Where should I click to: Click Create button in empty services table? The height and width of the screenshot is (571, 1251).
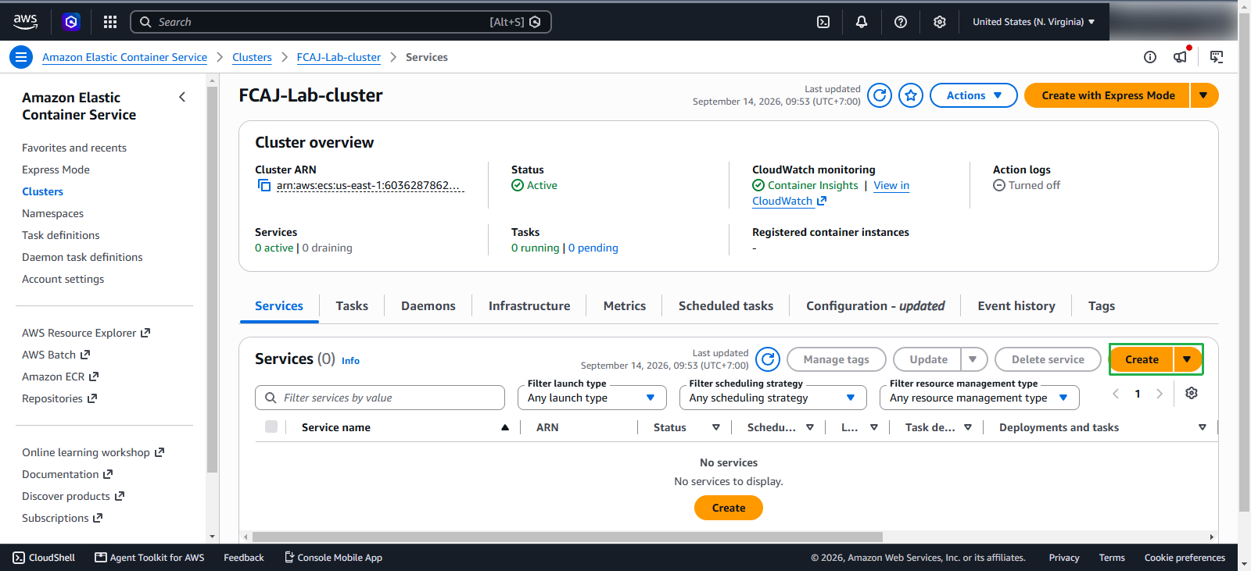(x=729, y=508)
